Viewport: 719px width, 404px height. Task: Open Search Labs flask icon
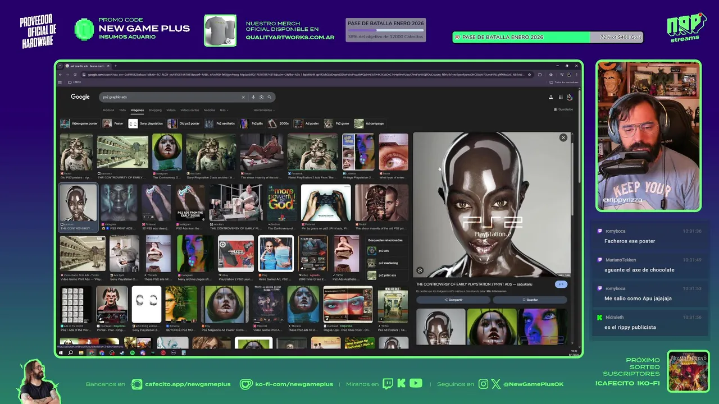click(x=550, y=97)
